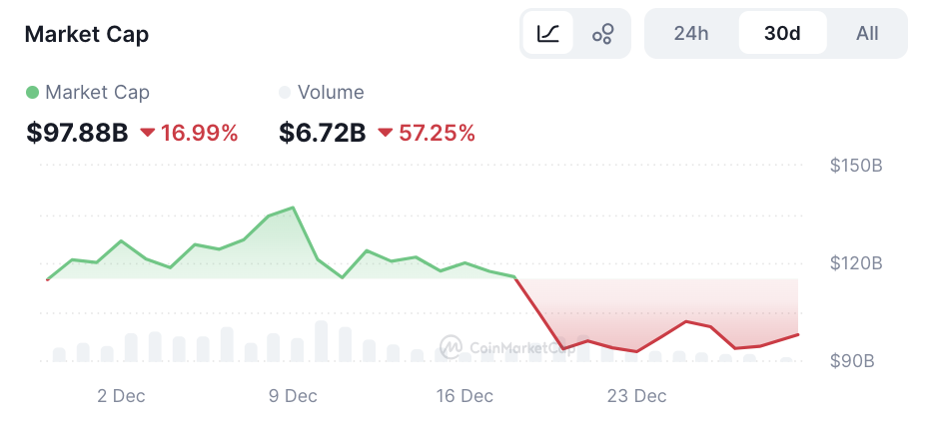
Task: Select the 30d time range
Action: click(782, 33)
